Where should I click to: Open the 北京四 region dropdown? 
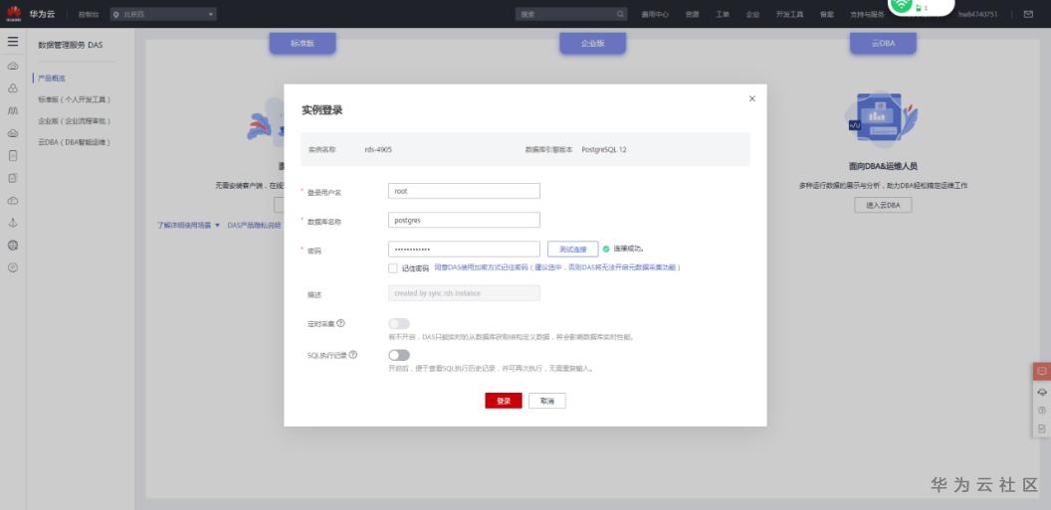click(163, 14)
